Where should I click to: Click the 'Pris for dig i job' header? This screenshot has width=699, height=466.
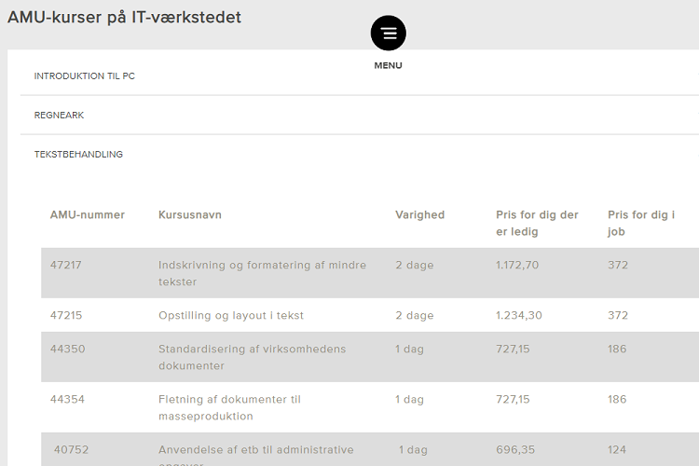click(641, 223)
